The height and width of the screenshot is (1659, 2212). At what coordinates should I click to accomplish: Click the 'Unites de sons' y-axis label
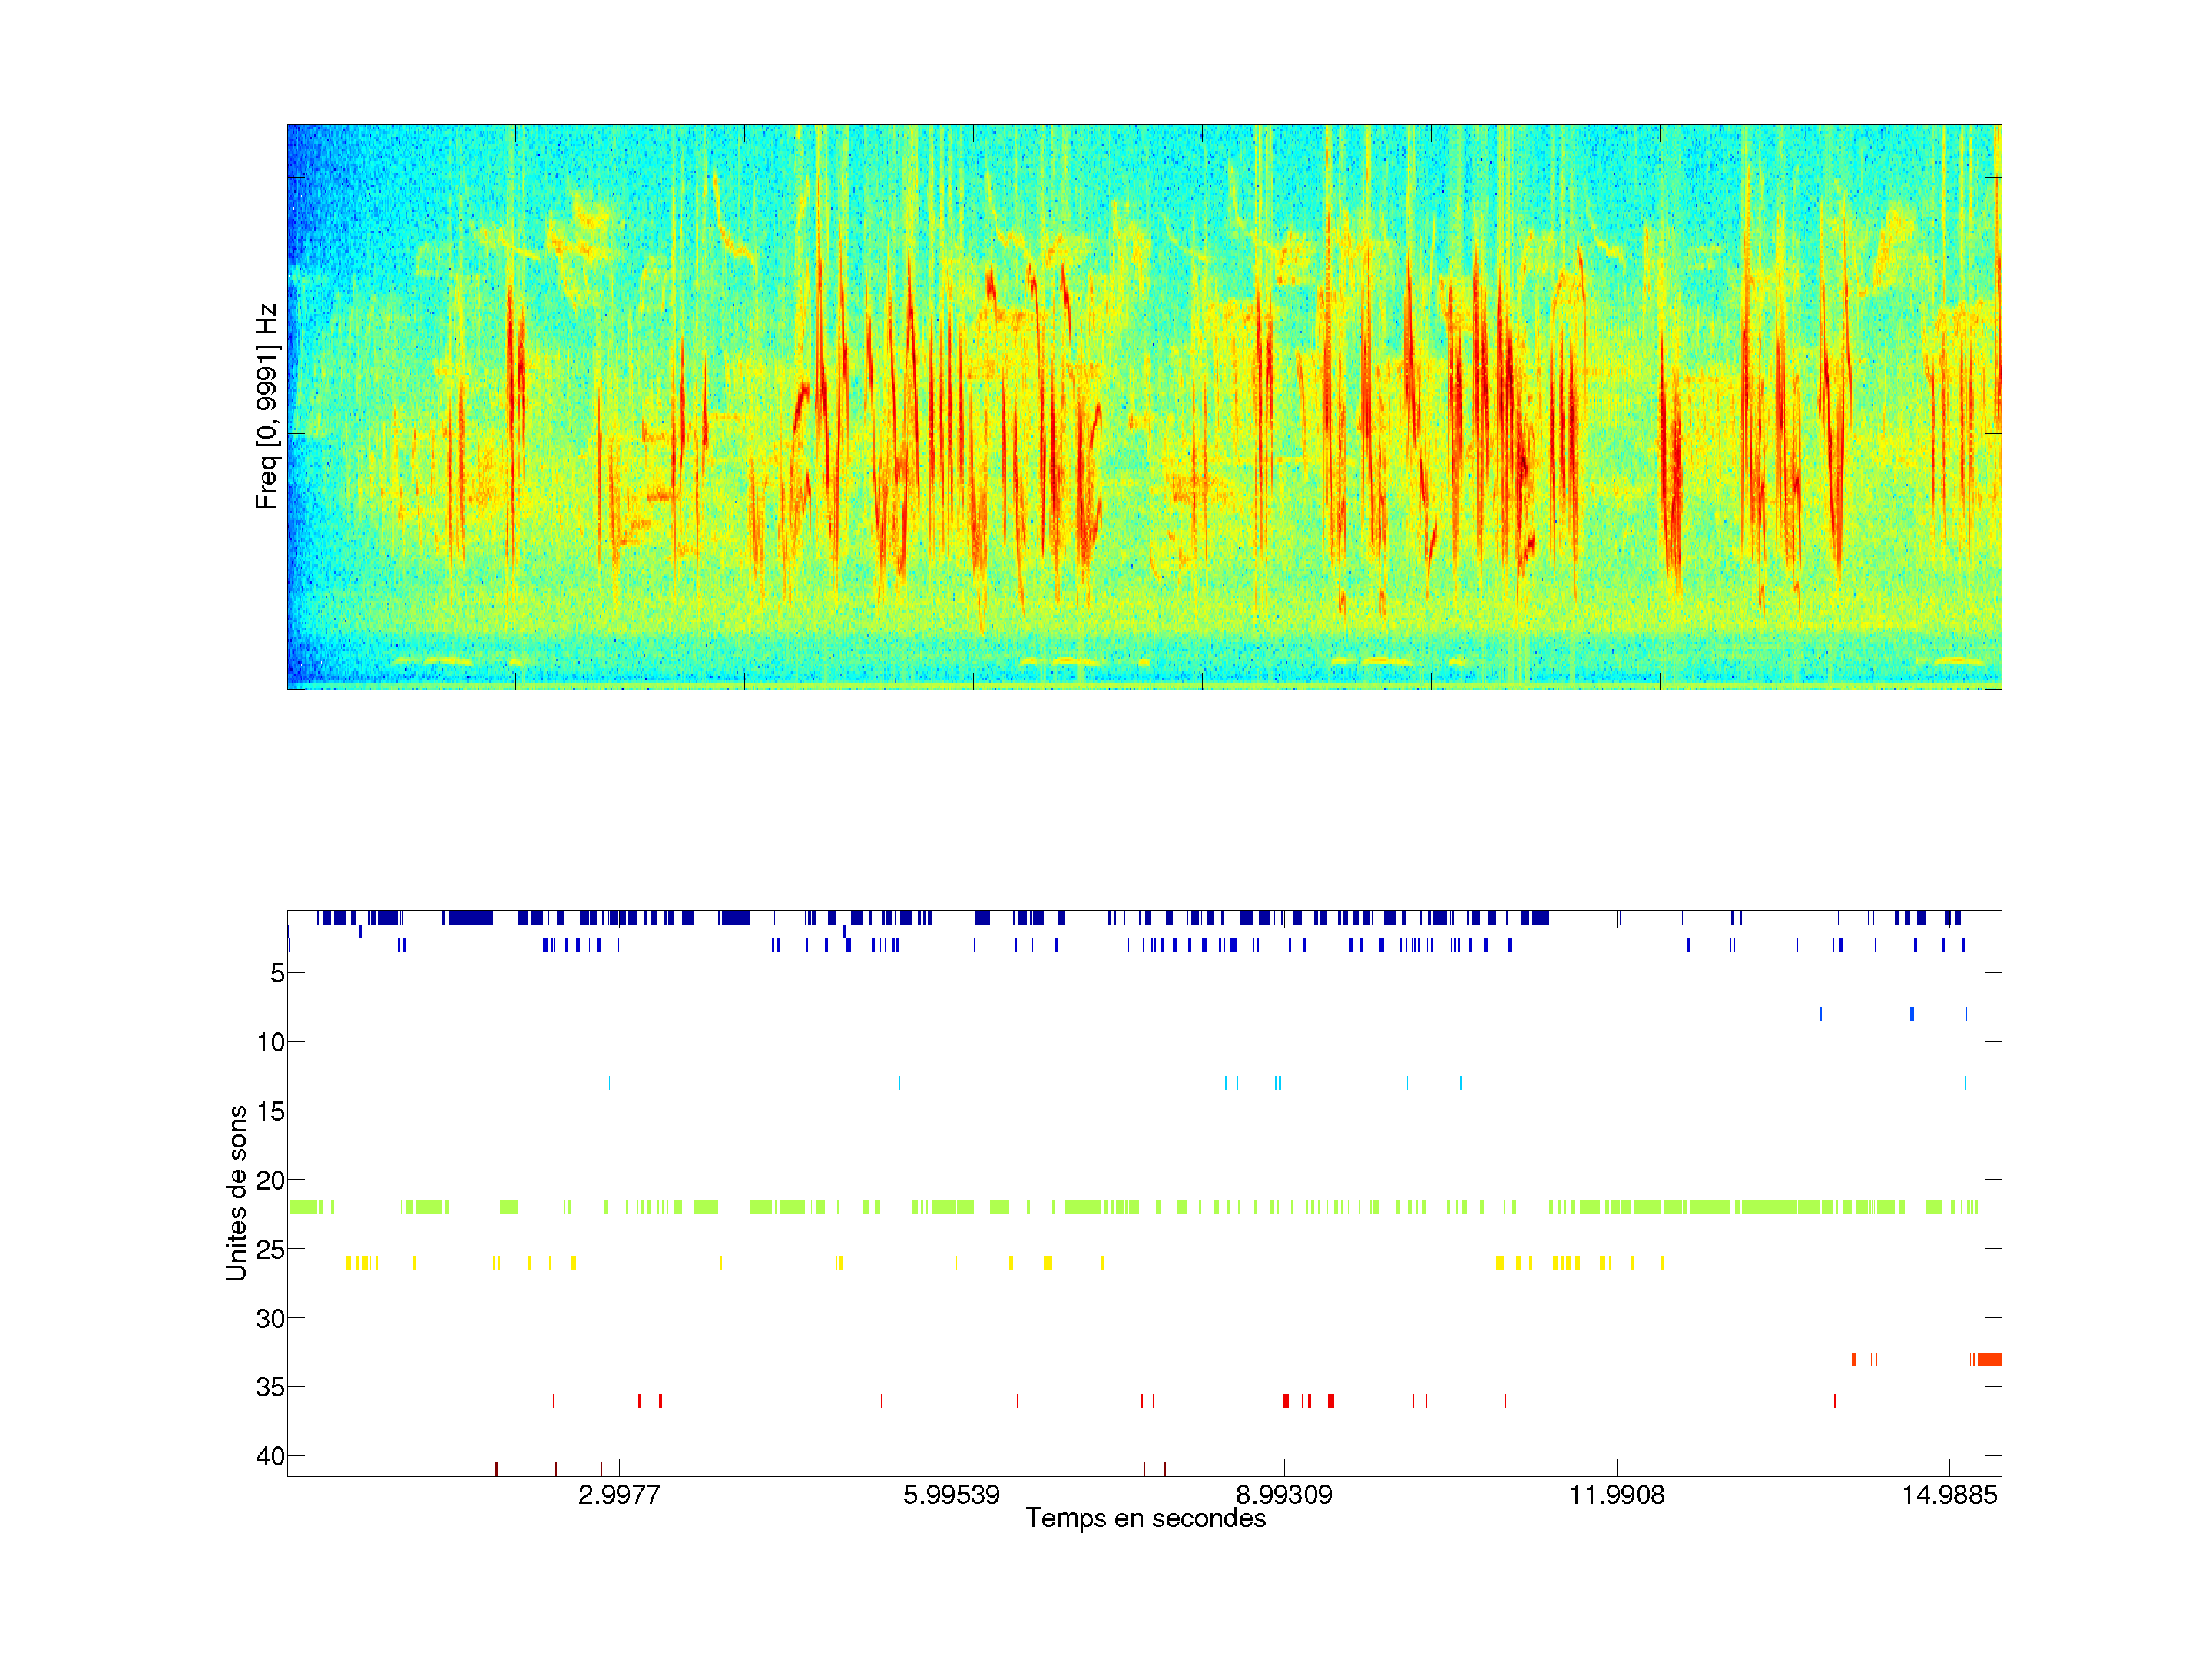click(236, 1192)
